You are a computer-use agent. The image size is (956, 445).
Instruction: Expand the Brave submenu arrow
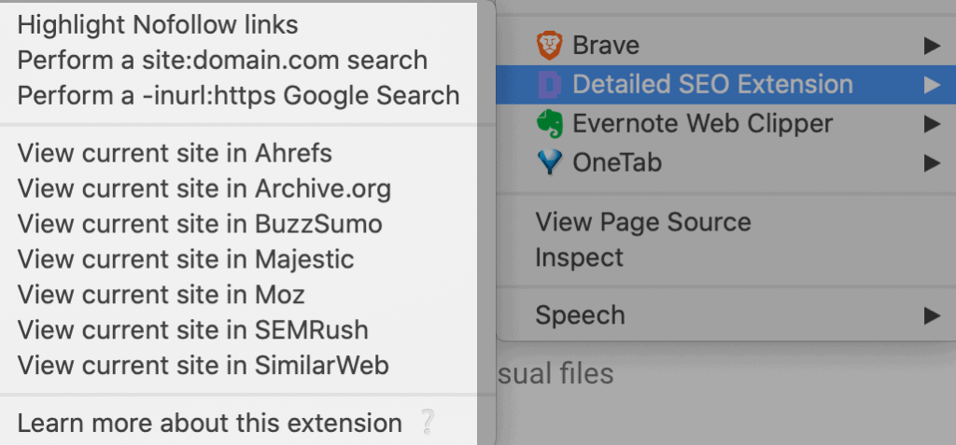coord(930,45)
